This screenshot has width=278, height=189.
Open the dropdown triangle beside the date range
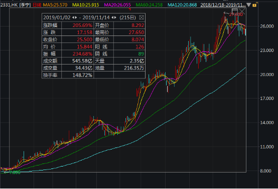point(248,5)
